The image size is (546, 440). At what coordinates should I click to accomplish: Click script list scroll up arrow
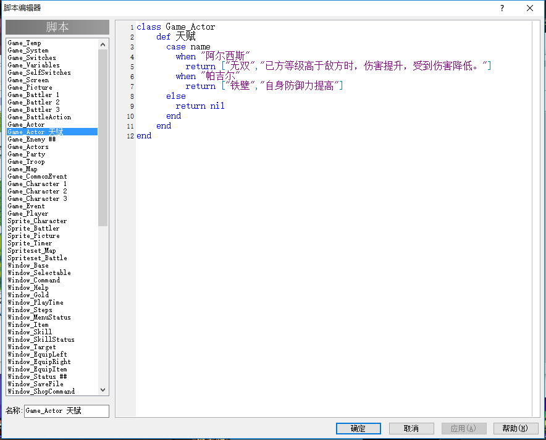(x=103, y=44)
